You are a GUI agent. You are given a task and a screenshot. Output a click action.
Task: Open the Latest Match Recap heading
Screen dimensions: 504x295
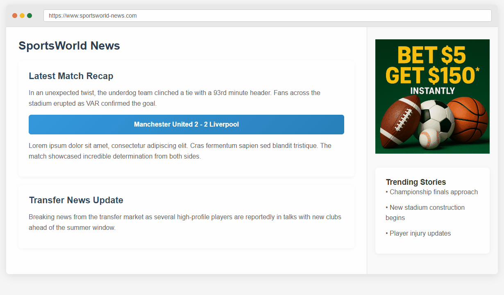[x=71, y=76]
